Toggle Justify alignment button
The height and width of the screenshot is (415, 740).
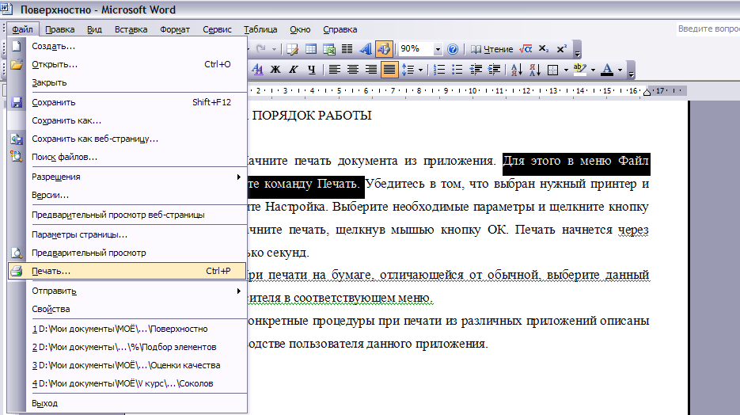(x=389, y=70)
